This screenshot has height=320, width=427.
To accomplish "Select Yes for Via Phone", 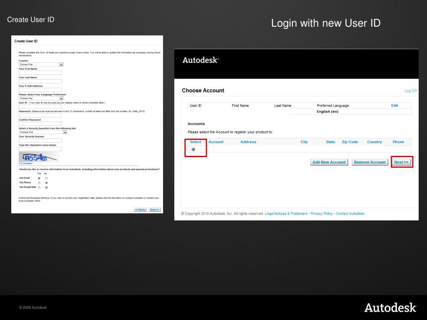I will coord(39,183).
